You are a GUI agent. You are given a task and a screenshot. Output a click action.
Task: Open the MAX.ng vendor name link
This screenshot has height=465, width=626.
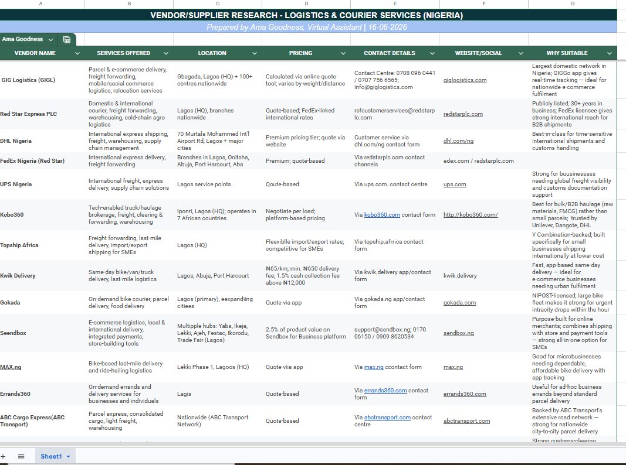tap(11, 367)
